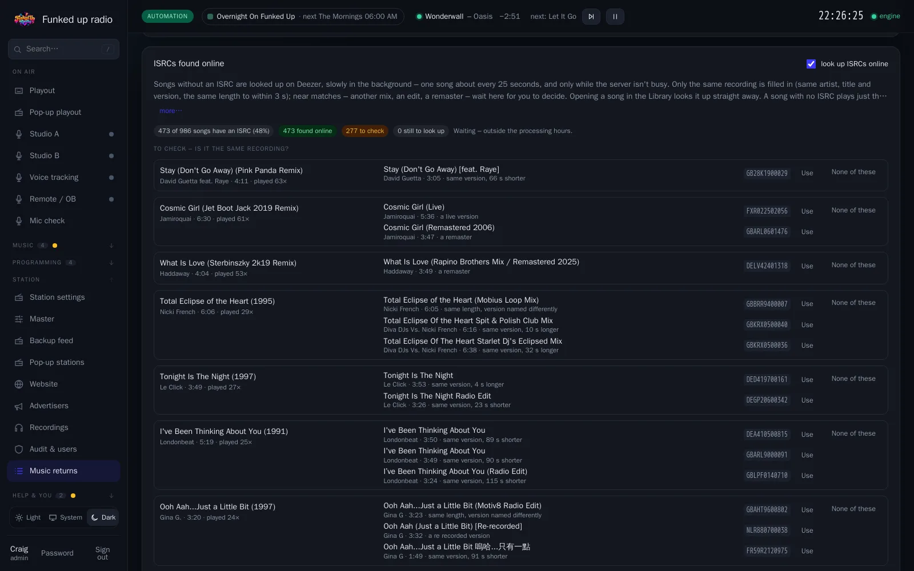The width and height of the screenshot is (914, 571).
Task: Skip to the next track
Action: click(591, 17)
